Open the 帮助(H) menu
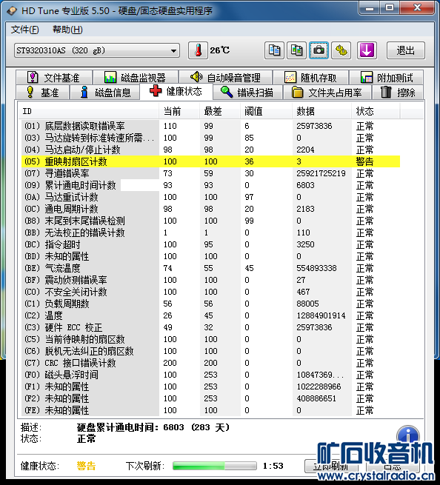The width and height of the screenshot is (440, 485). click(67, 30)
